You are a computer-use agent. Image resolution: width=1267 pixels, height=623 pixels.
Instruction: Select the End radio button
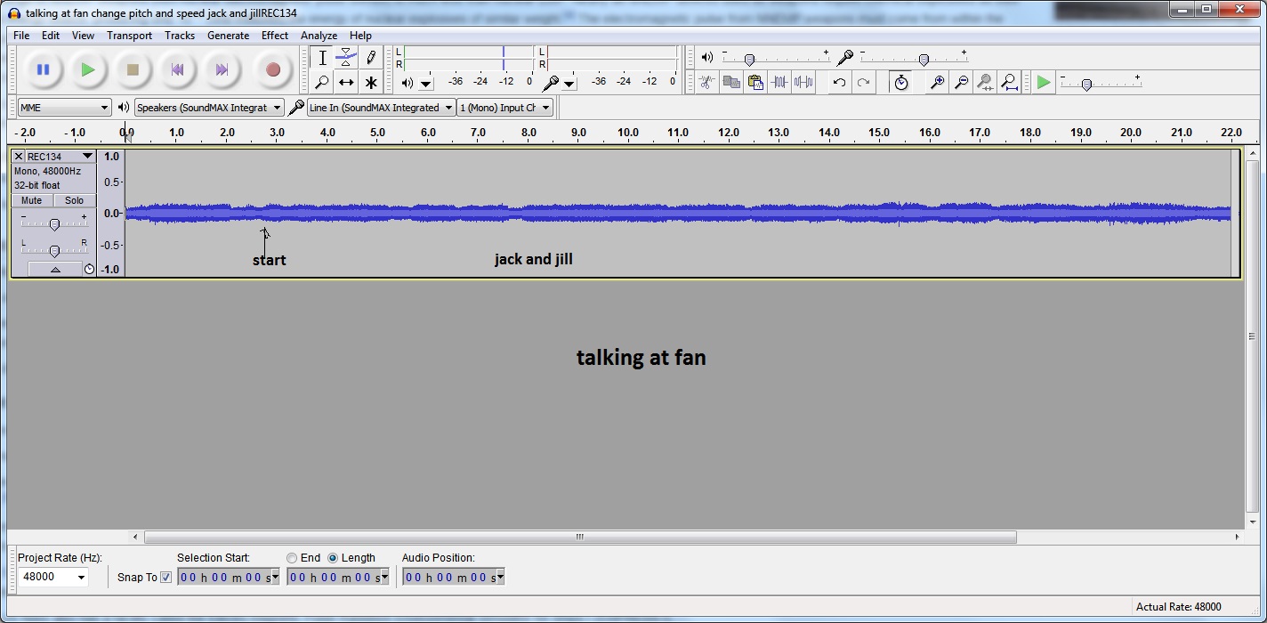[292, 558]
